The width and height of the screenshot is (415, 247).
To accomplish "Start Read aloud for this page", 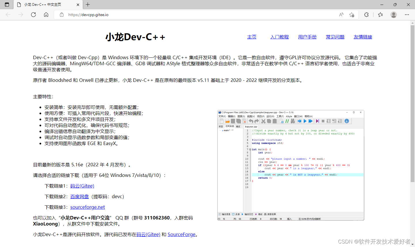I will pyautogui.click(x=341, y=15).
